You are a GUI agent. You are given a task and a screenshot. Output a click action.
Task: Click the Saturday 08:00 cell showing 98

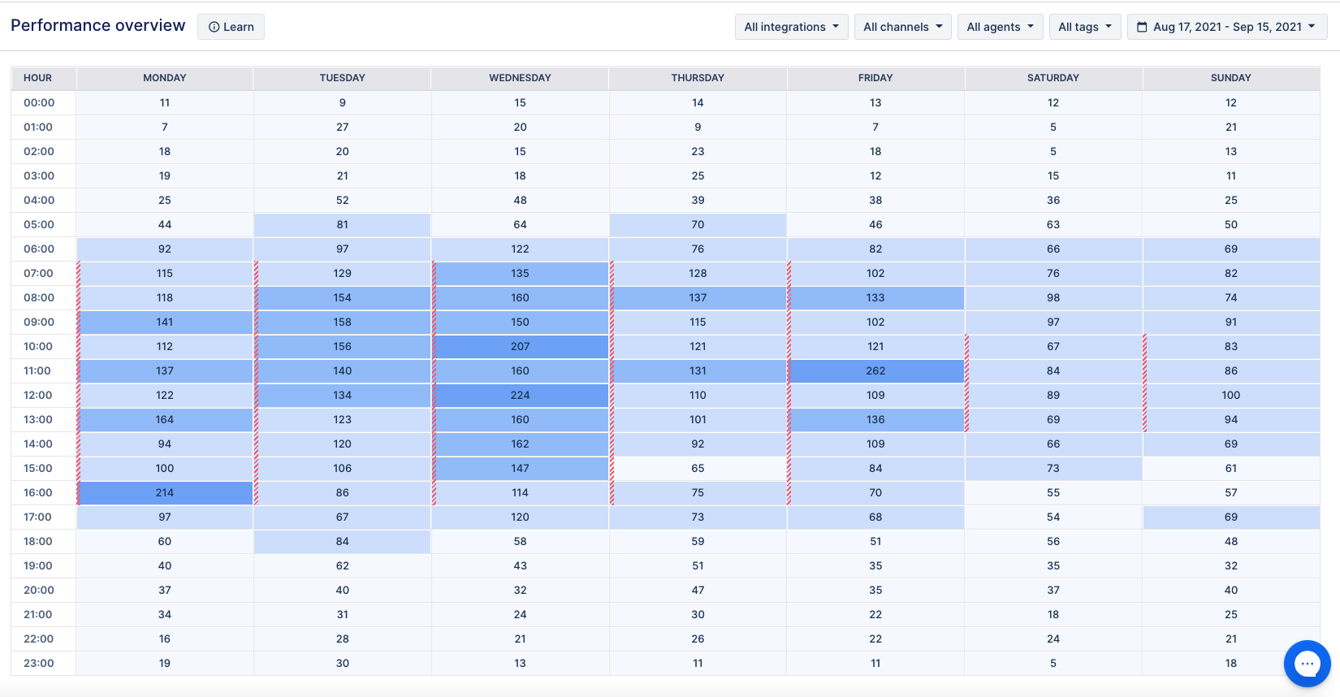1053,297
